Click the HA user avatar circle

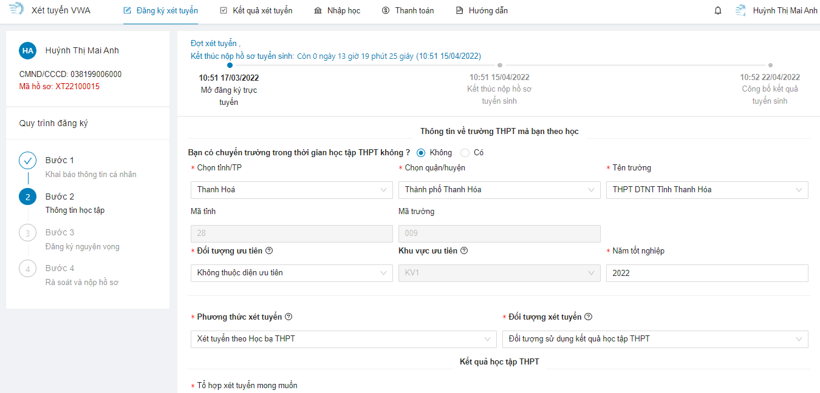[28, 51]
